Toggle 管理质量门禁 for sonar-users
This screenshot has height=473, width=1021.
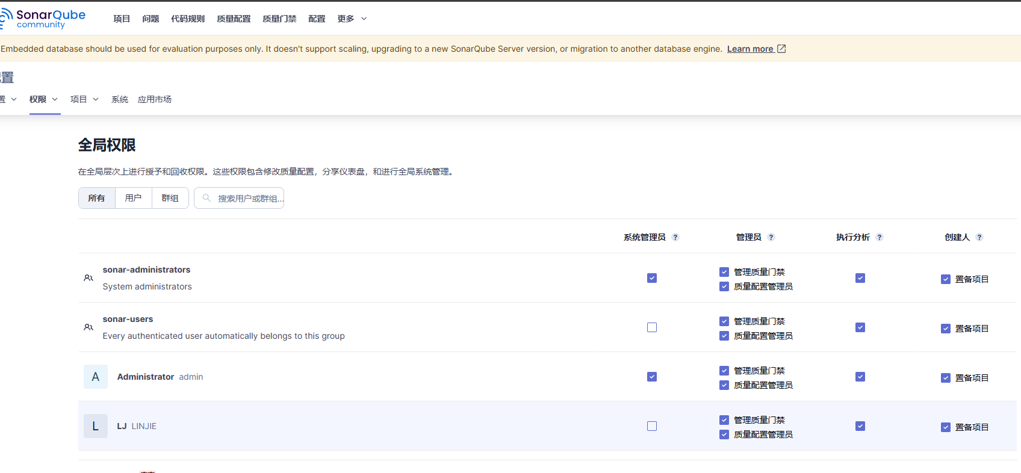pyautogui.click(x=724, y=321)
